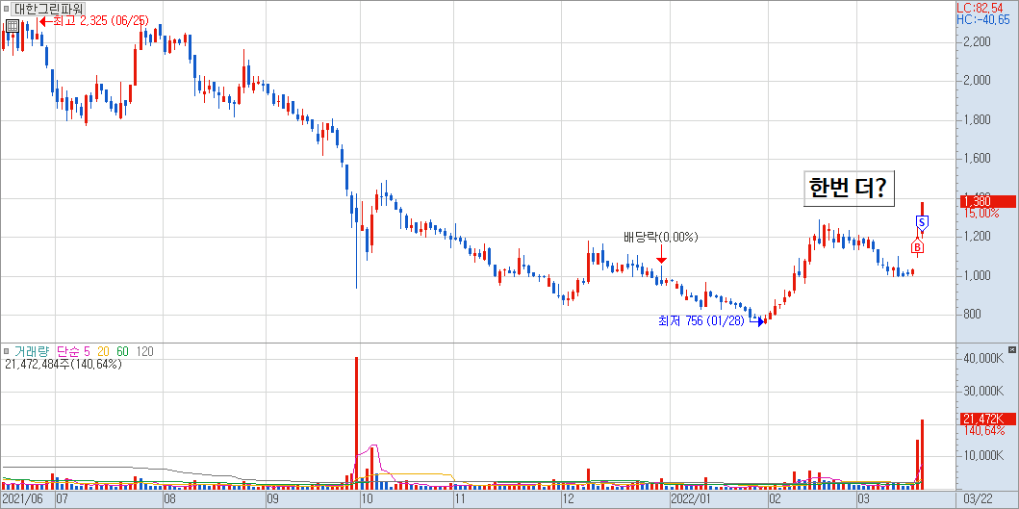This screenshot has height=509, width=1019.
Task: Select the 5-period volume average label
Action: click(88, 352)
